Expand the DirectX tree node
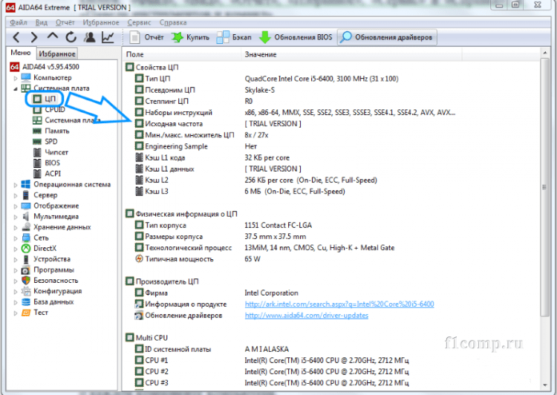Image resolution: width=557 pixels, height=395 pixels. point(16,249)
